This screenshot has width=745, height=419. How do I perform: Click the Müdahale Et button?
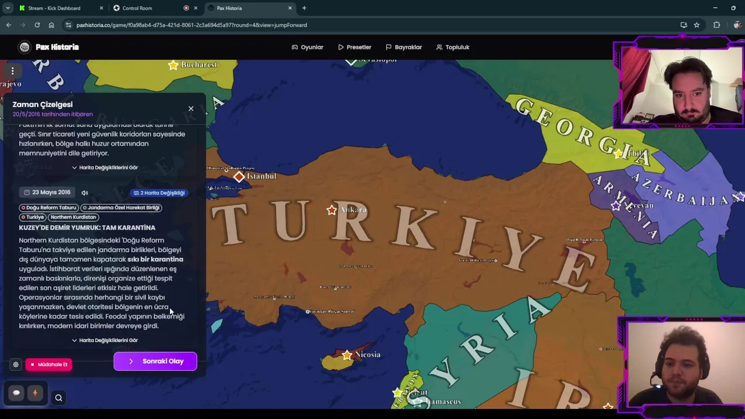tap(49, 364)
